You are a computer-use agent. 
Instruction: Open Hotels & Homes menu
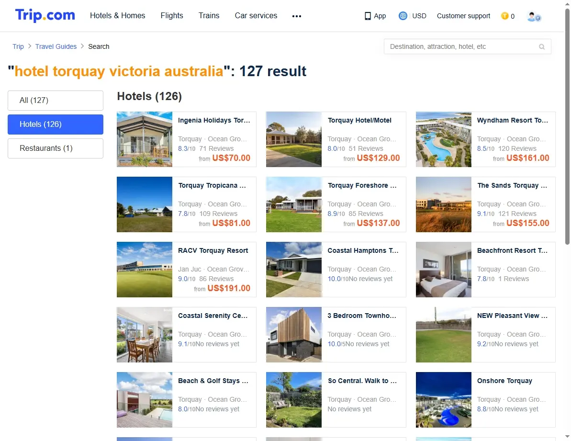(x=118, y=16)
